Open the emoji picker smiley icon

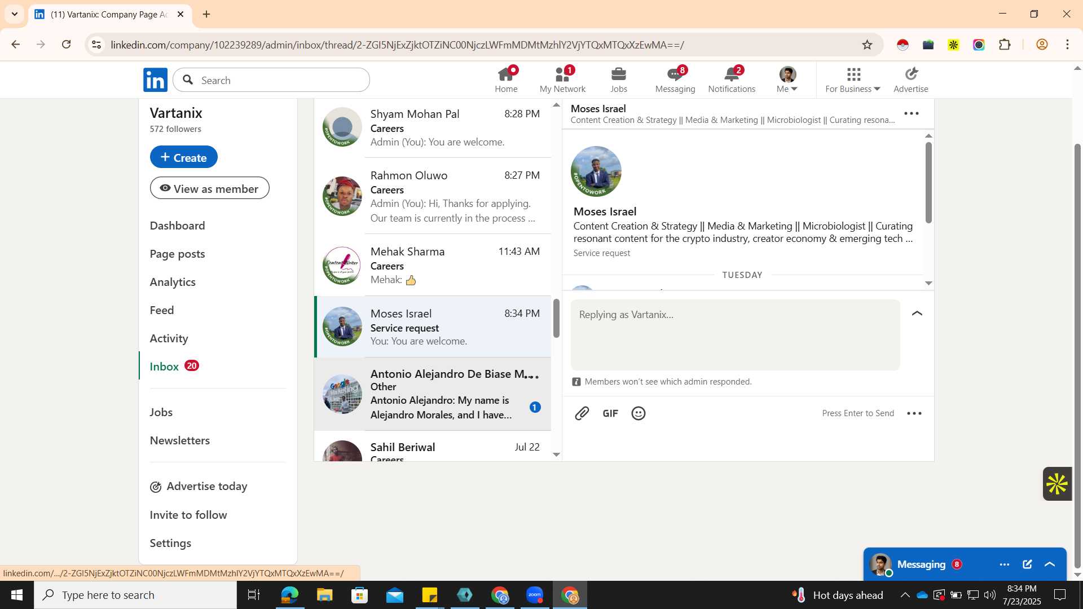click(x=639, y=413)
